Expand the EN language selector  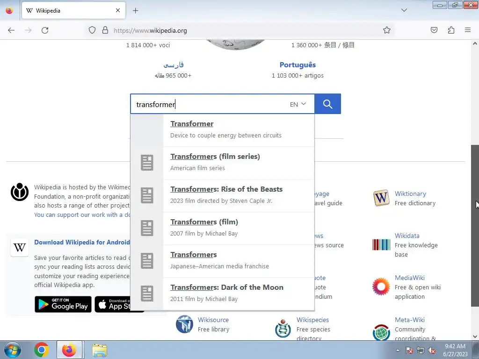coord(298,104)
